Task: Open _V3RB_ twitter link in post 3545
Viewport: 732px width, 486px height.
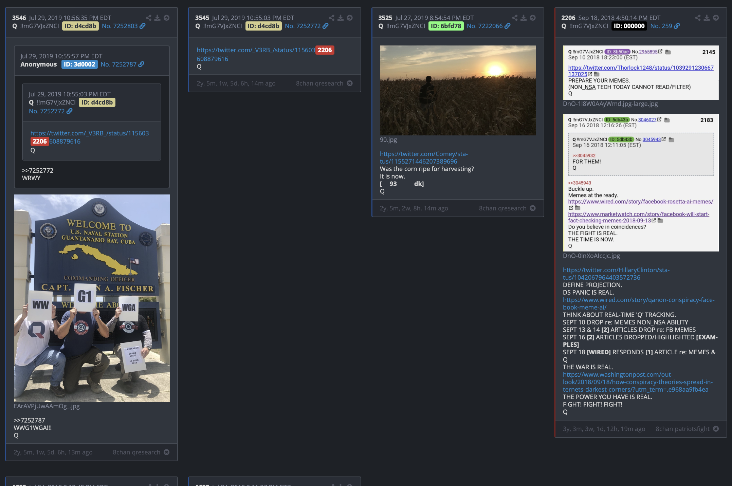Action: click(x=256, y=50)
